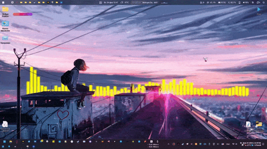Image resolution: width=267 pixels, height=149 pixels.
Task: Open the document-with-clock file icon on desktop
Action: pos(5,124)
